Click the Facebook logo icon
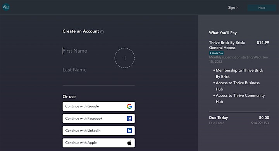279x151 pixels. point(129,118)
